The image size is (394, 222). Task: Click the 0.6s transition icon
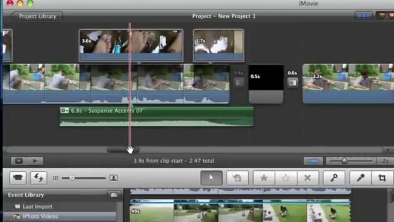(x=292, y=82)
